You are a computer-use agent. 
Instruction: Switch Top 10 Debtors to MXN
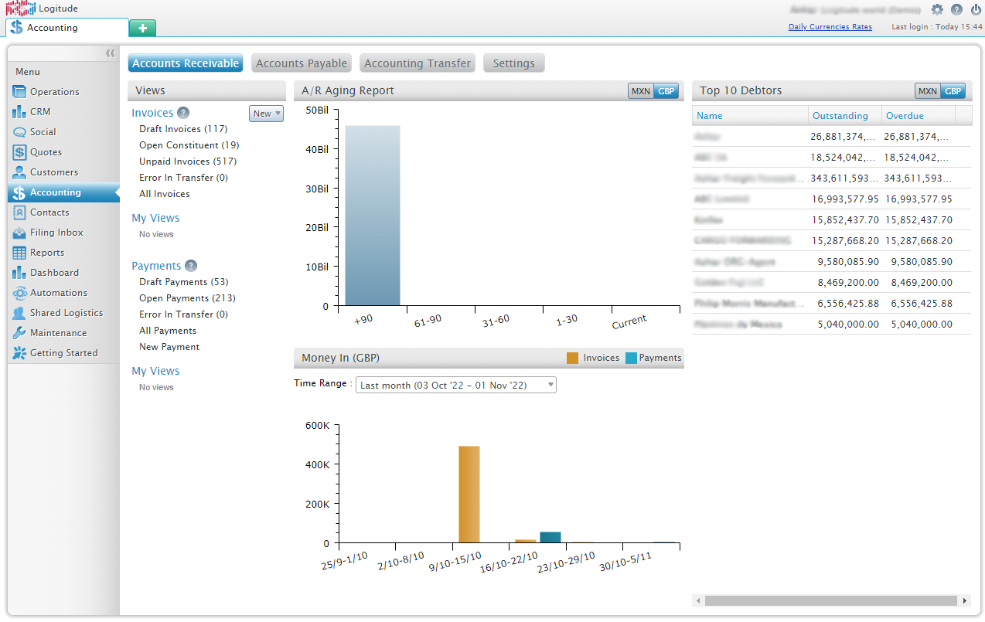point(928,91)
